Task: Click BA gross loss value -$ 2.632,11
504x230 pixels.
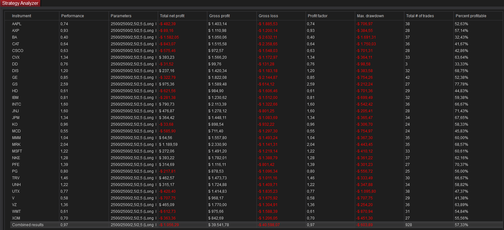Action: [x=268, y=37]
